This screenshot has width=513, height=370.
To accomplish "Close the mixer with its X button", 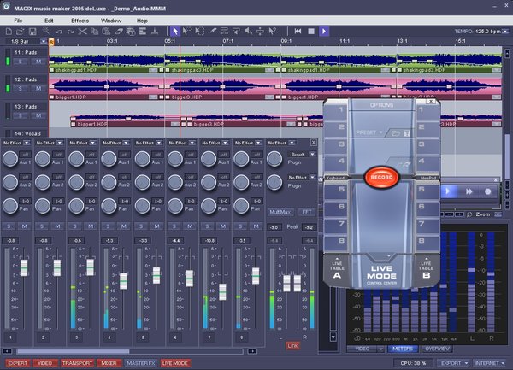I will click(313, 143).
